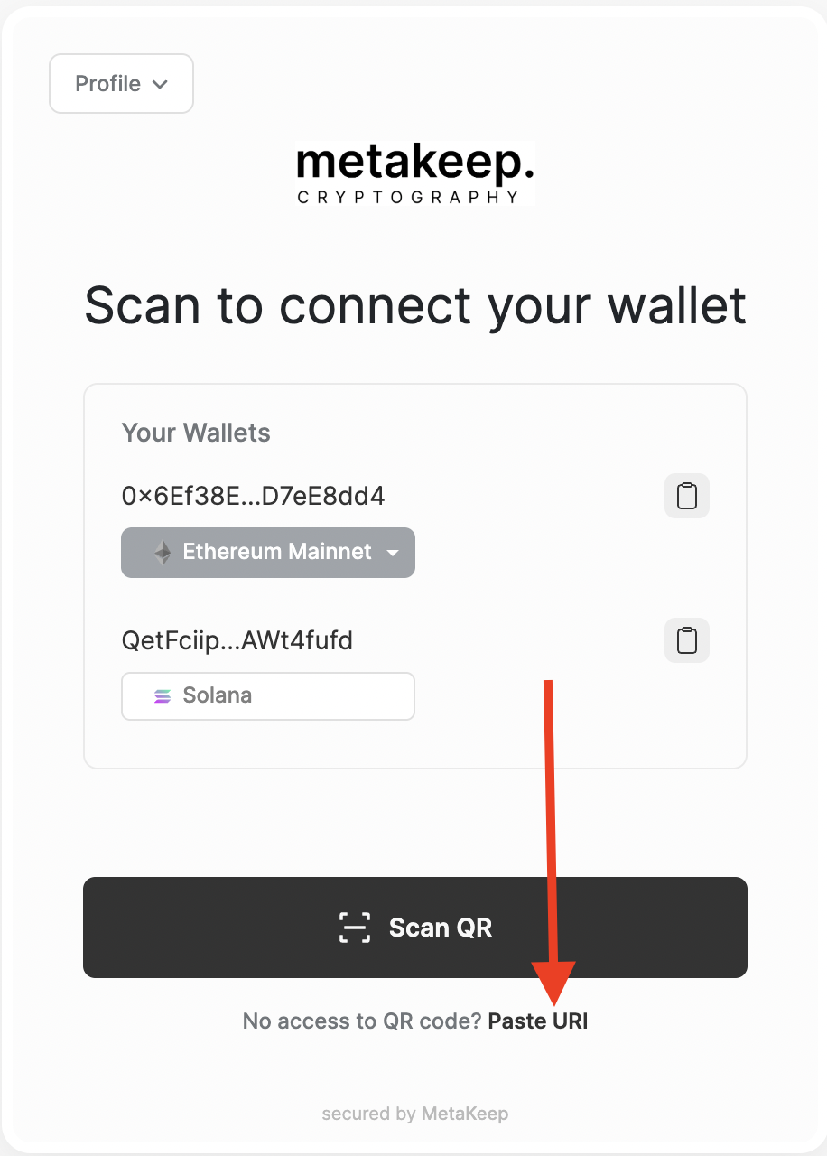Click the MetaKeep footer link
This screenshot has height=1156, width=827.
tap(464, 1114)
